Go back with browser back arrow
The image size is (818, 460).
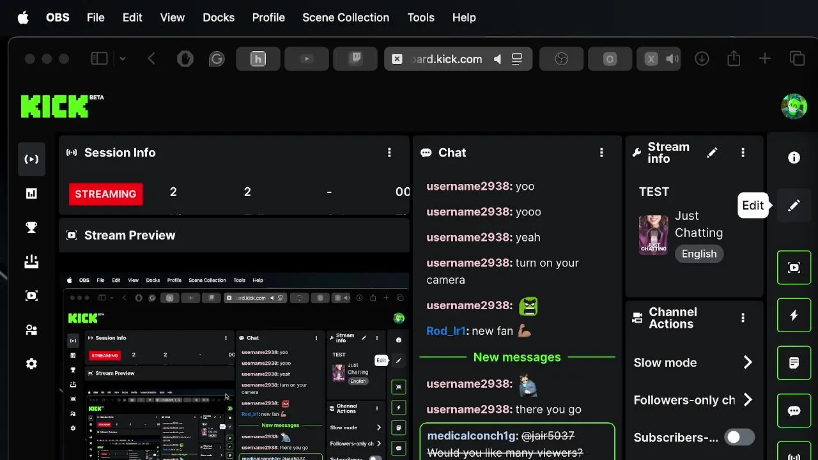coord(151,59)
